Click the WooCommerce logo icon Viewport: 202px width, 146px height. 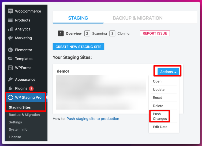[x=10, y=11]
